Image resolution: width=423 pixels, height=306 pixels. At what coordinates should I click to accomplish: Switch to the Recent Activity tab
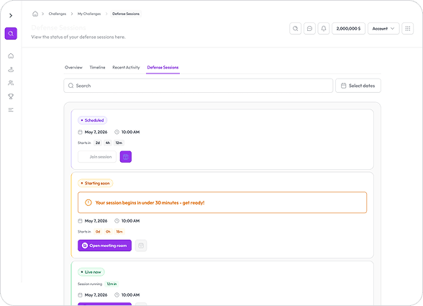126,68
